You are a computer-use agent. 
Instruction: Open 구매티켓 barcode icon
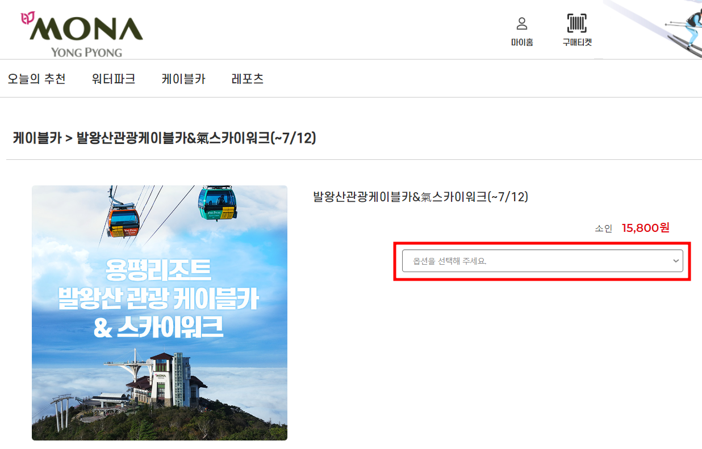tap(577, 23)
